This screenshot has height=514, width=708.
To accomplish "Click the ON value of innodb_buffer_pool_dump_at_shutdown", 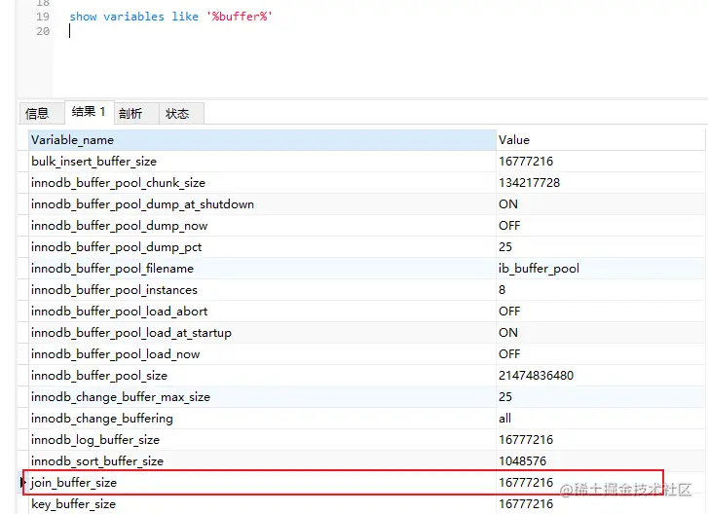I will point(508,204).
